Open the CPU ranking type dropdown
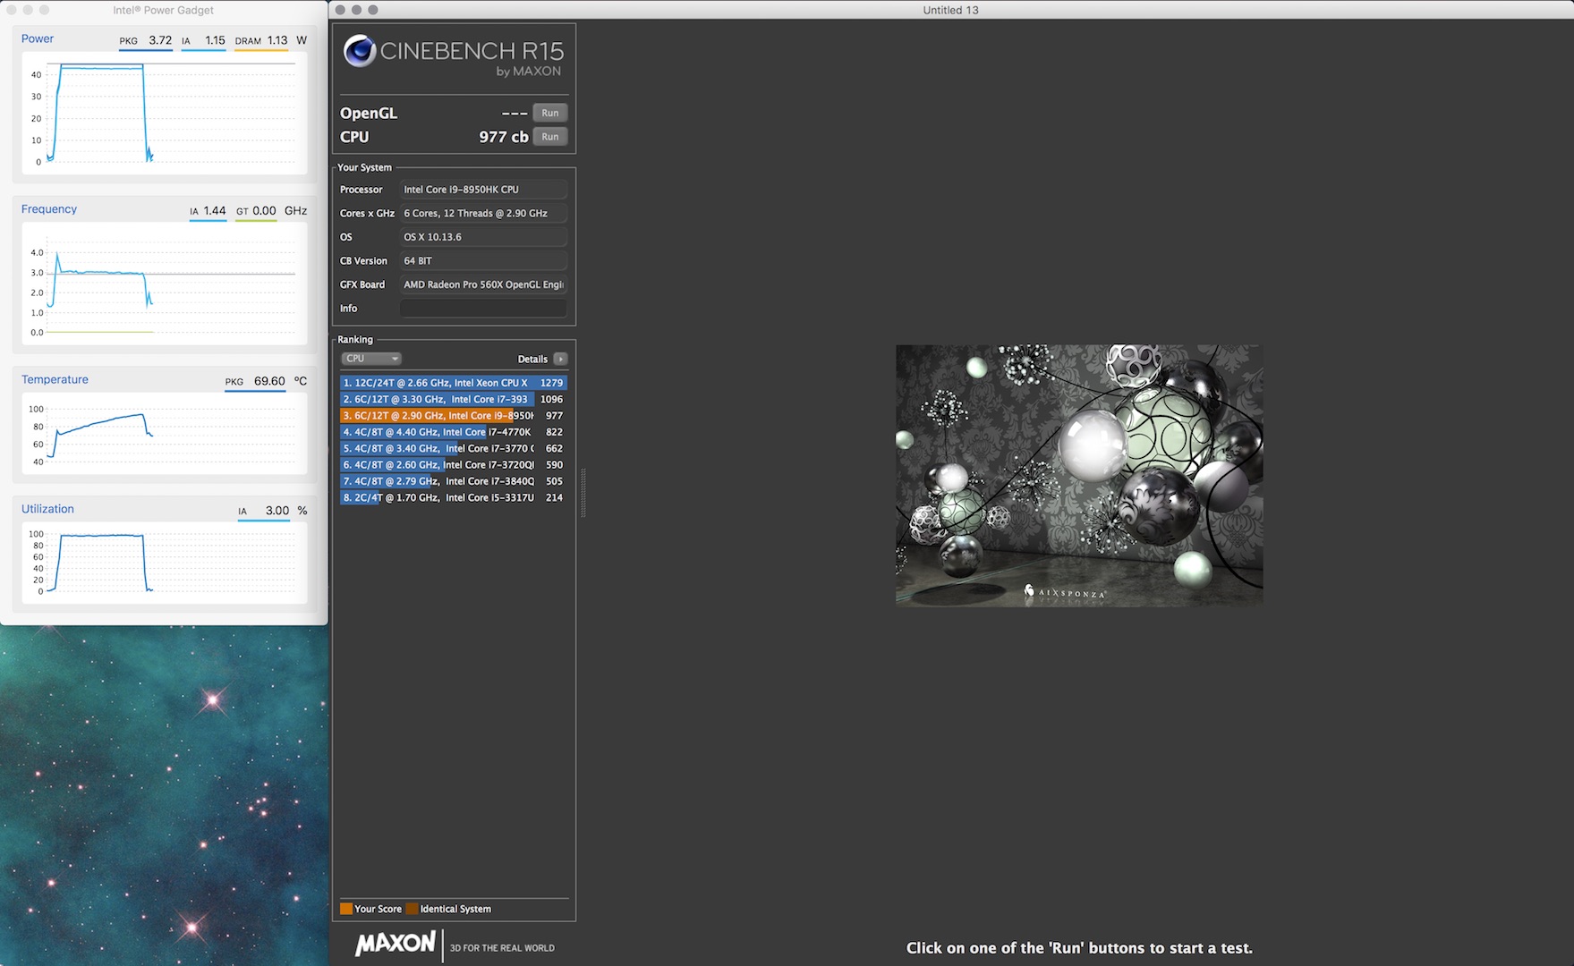 click(370, 359)
